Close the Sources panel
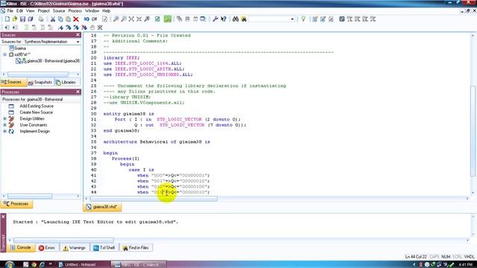 pos(78,35)
